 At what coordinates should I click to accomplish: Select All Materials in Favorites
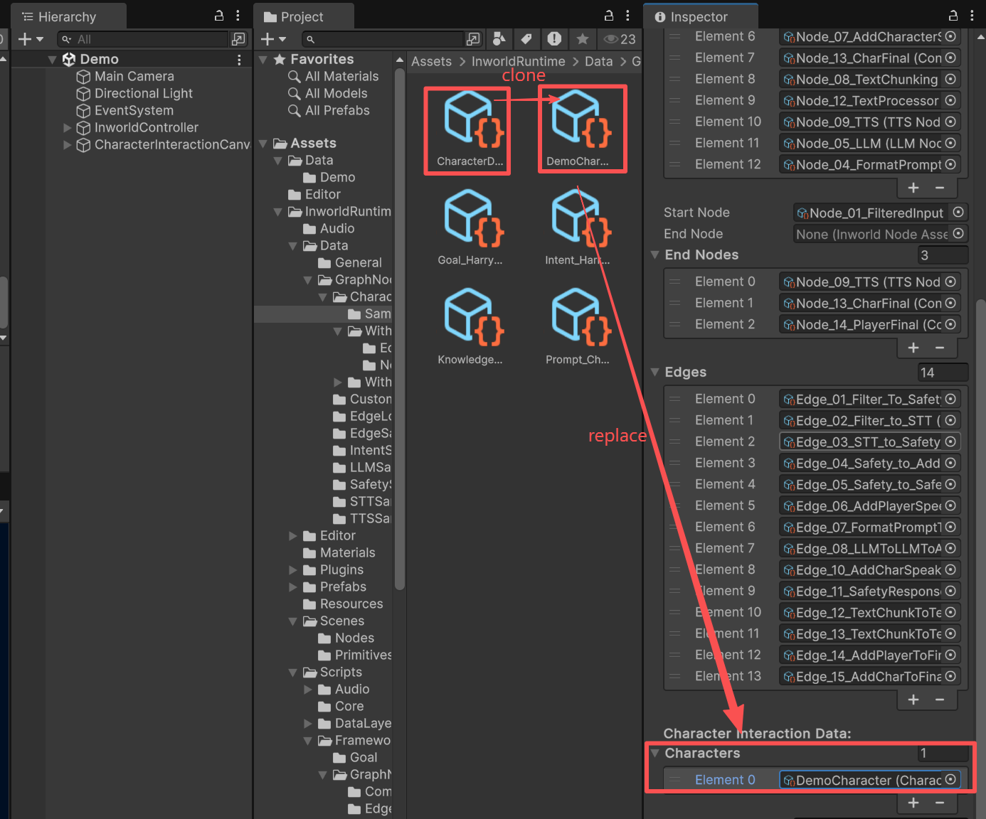pyautogui.click(x=333, y=76)
